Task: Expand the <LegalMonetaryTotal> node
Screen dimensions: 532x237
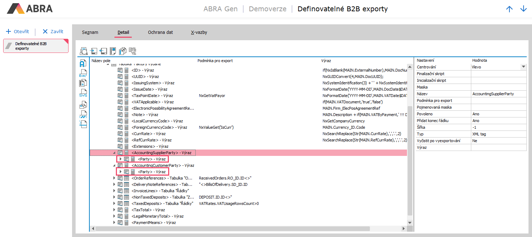Action: point(114,216)
